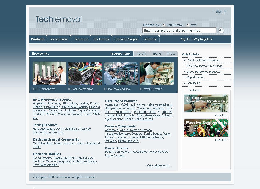Image resolution: width=260 pixels, height=189 pixels.
Task: Open the Electronic Modules thumbnail image
Action: [121, 74]
